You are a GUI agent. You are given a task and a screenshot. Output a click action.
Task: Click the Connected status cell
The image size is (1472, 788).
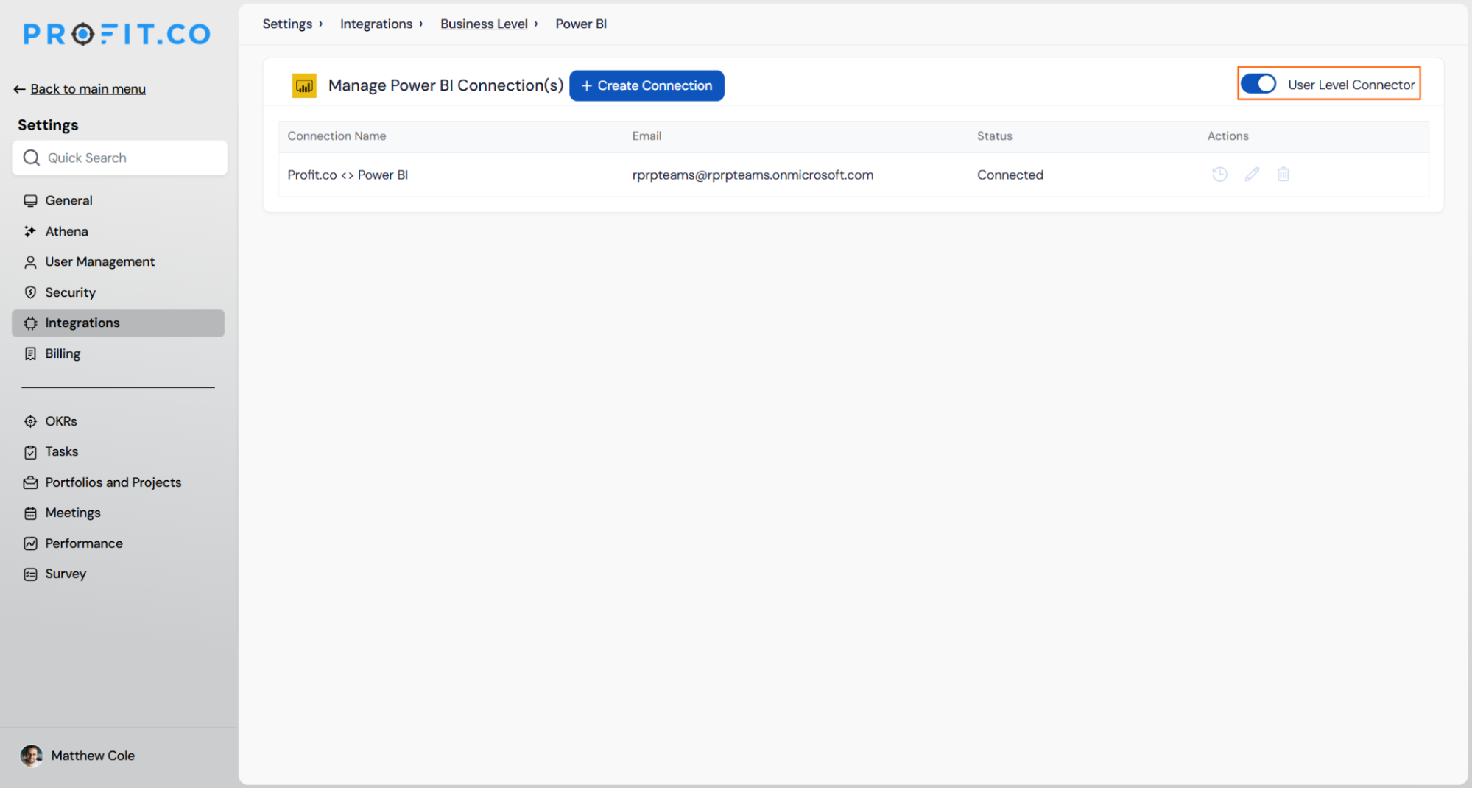tap(1010, 175)
